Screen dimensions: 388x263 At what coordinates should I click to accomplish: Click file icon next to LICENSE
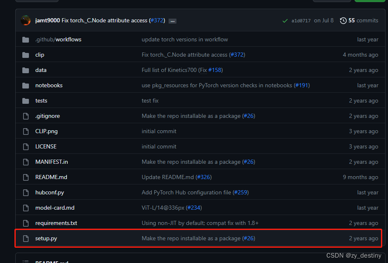pos(26,147)
